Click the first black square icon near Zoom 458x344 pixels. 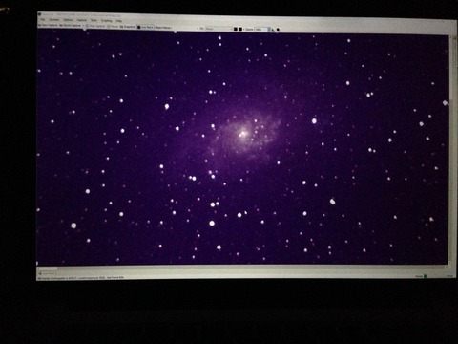click(x=235, y=29)
